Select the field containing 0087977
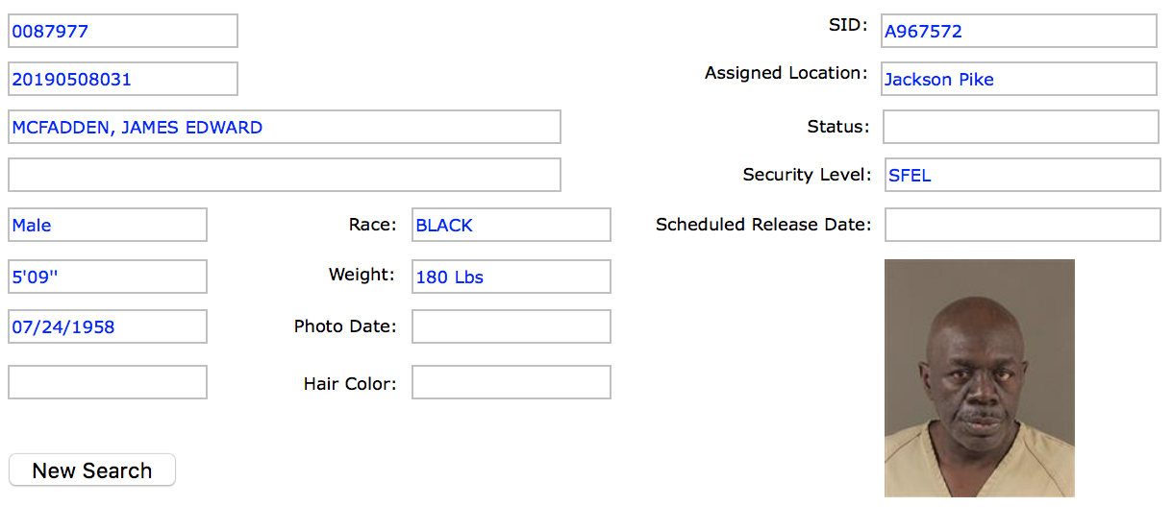Image resolution: width=1173 pixels, height=530 pixels. click(123, 31)
